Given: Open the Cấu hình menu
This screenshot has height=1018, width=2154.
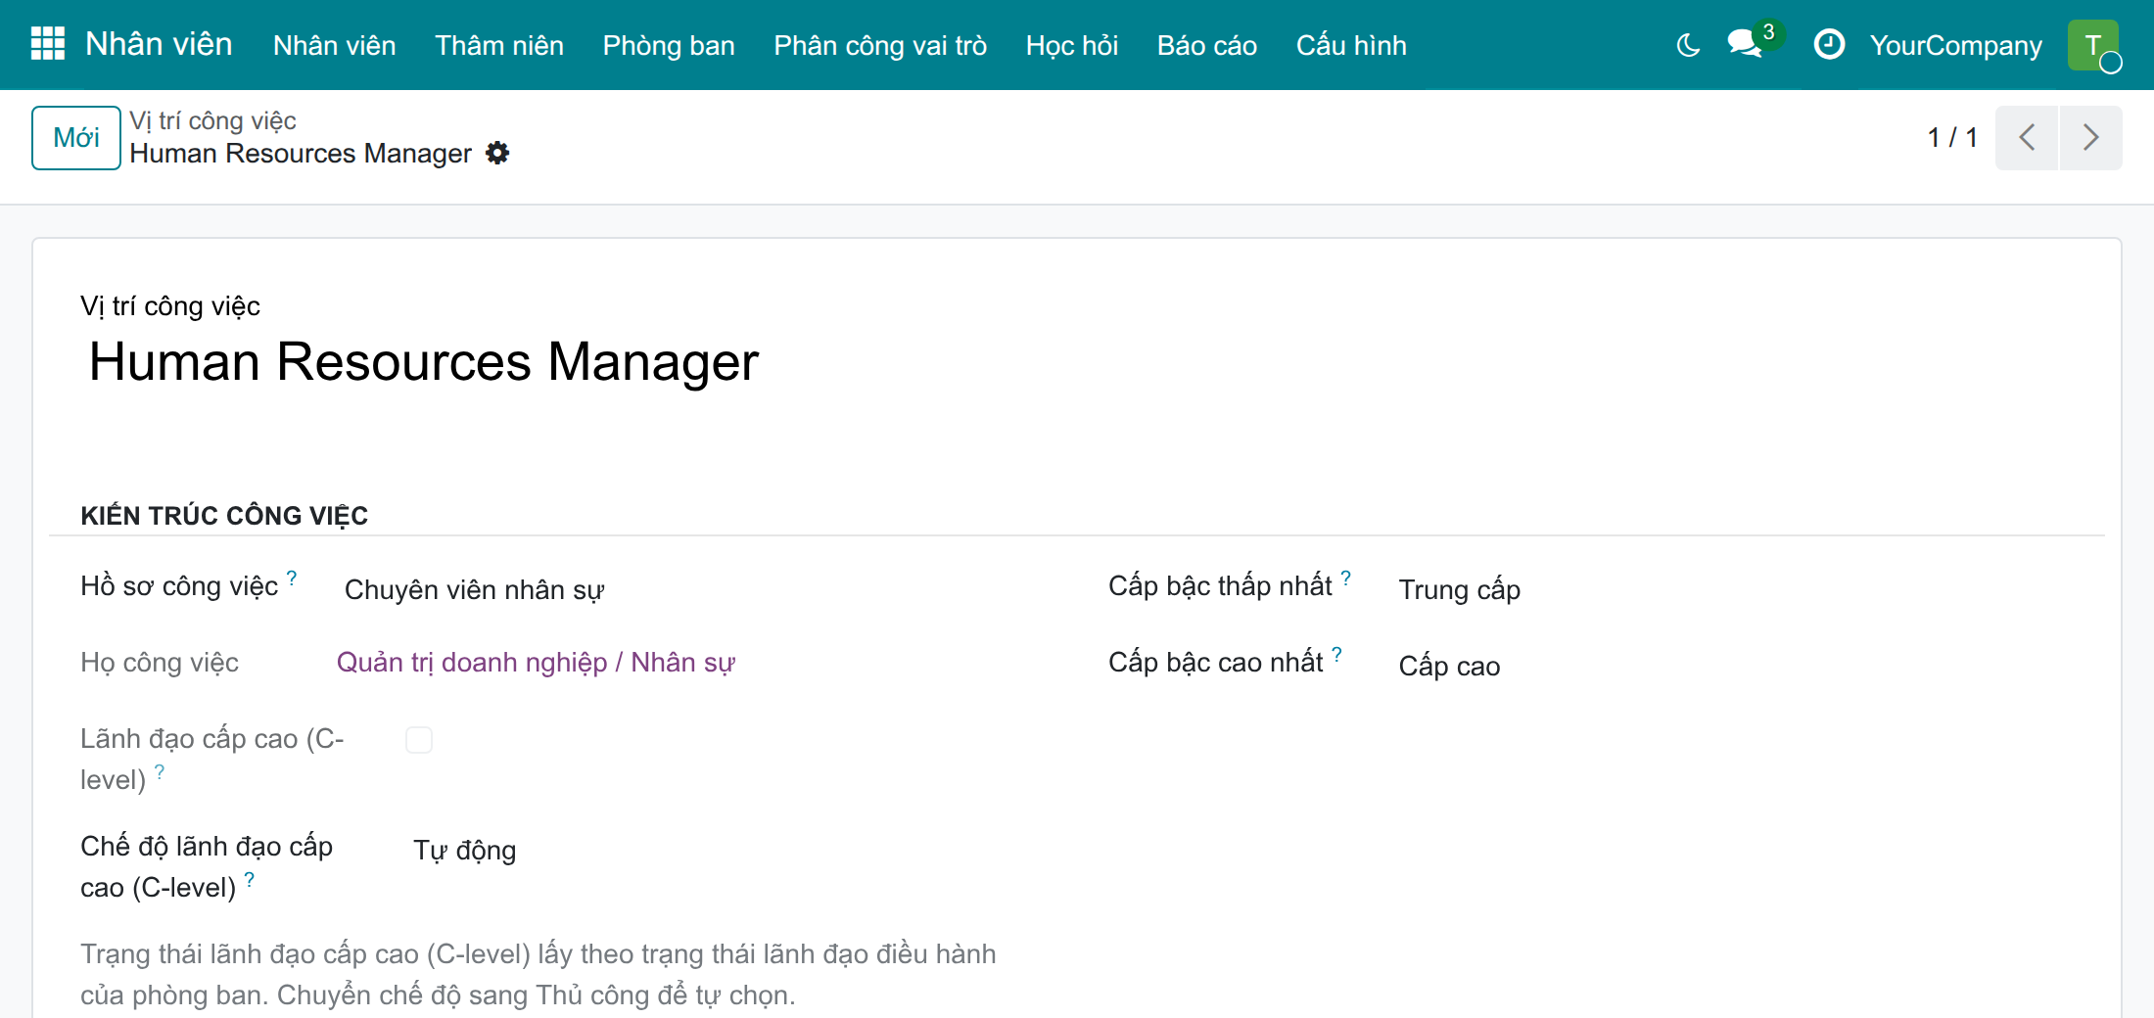Looking at the screenshot, I should pyautogui.click(x=1351, y=45).
